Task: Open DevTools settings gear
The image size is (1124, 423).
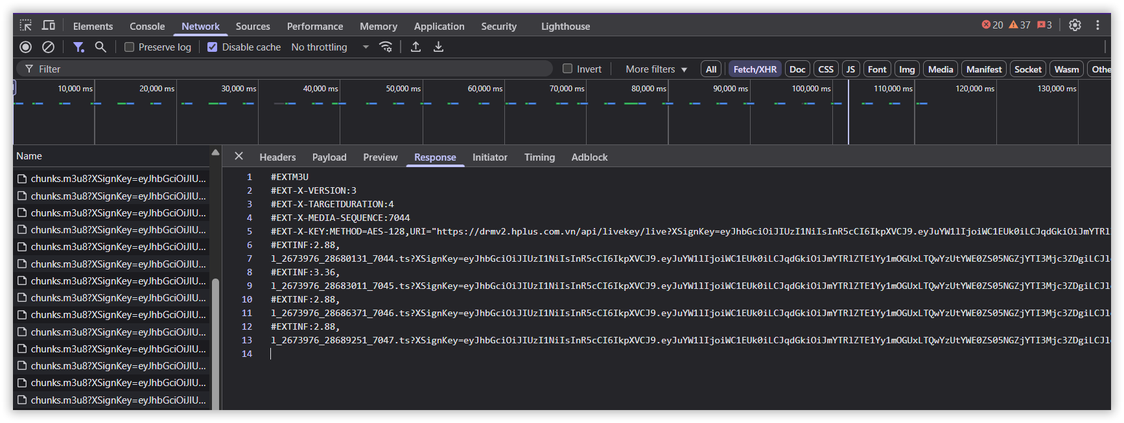Action: (x=1075, y=25)
